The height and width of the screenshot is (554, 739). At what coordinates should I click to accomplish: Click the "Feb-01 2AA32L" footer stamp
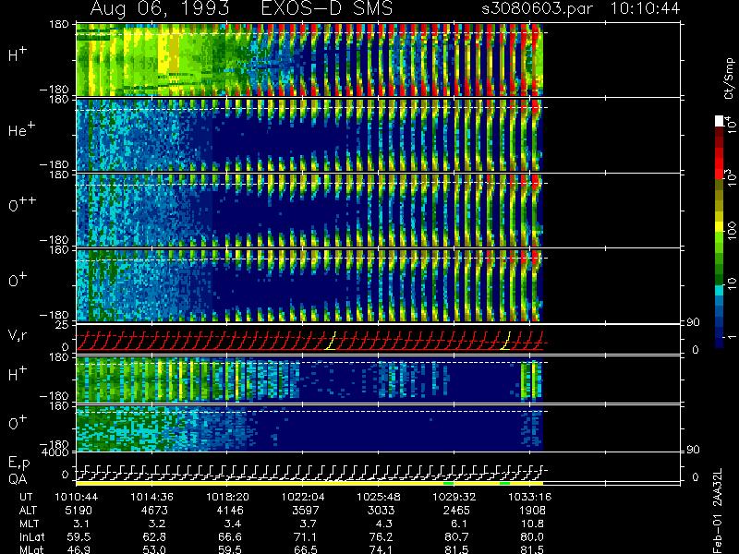[718, 512]
